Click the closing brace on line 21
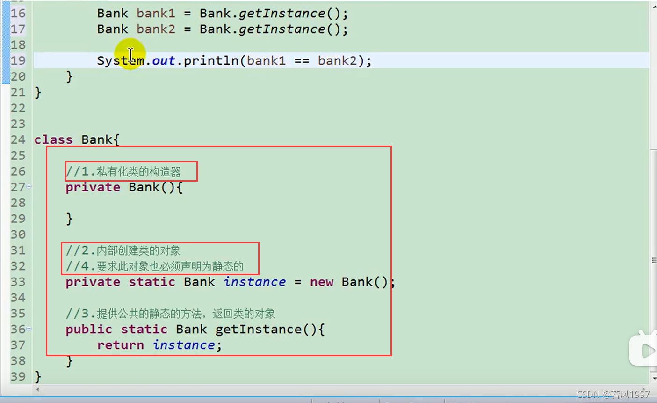Viewport: 657px width, 403px height. click(x=38, y=92)
